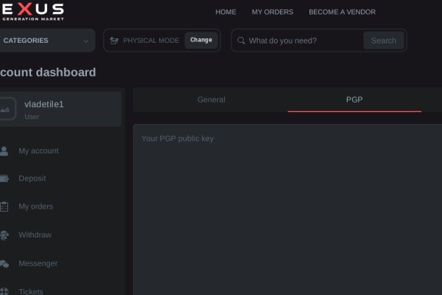Viewport: 442px width, 295px height.
Task: Open My orders in sidebar
Action: (x=36, y=206)
